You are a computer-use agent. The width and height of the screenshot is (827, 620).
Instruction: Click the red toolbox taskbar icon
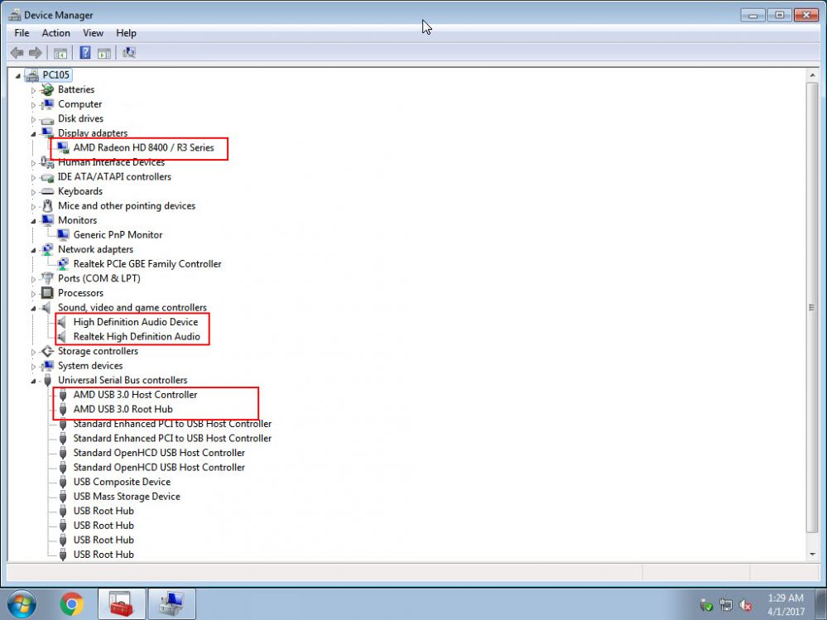pyautogui.click(x=122, y=604)
